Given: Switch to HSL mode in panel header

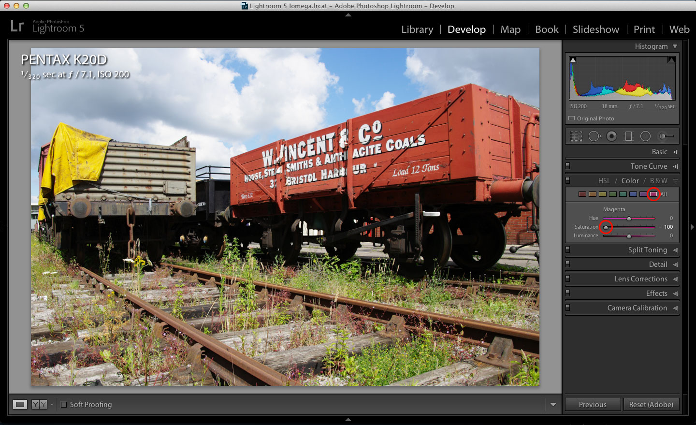Looking at the screenshot, I should click(x=604, y=181).
